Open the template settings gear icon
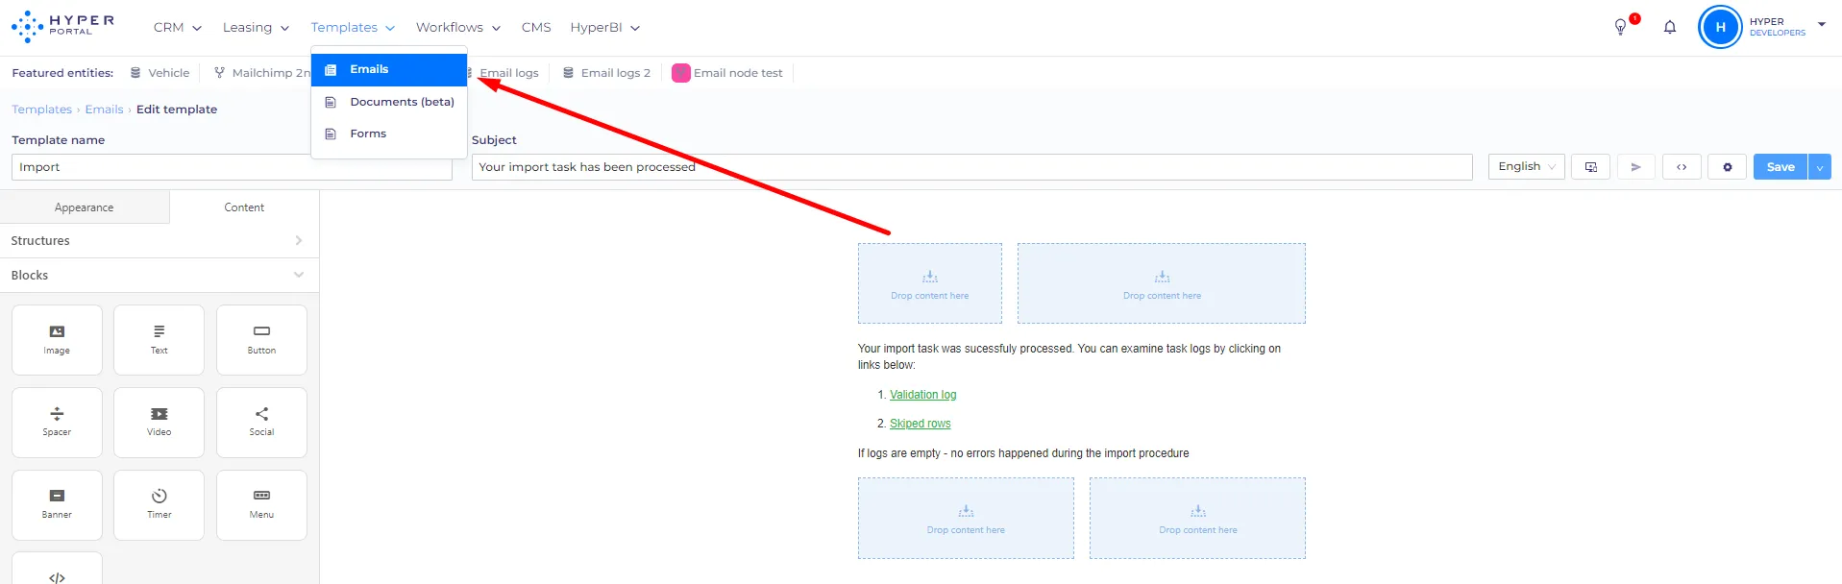Image resolution: width=1842 pixels, height=584 pixels. [1727, 167]
